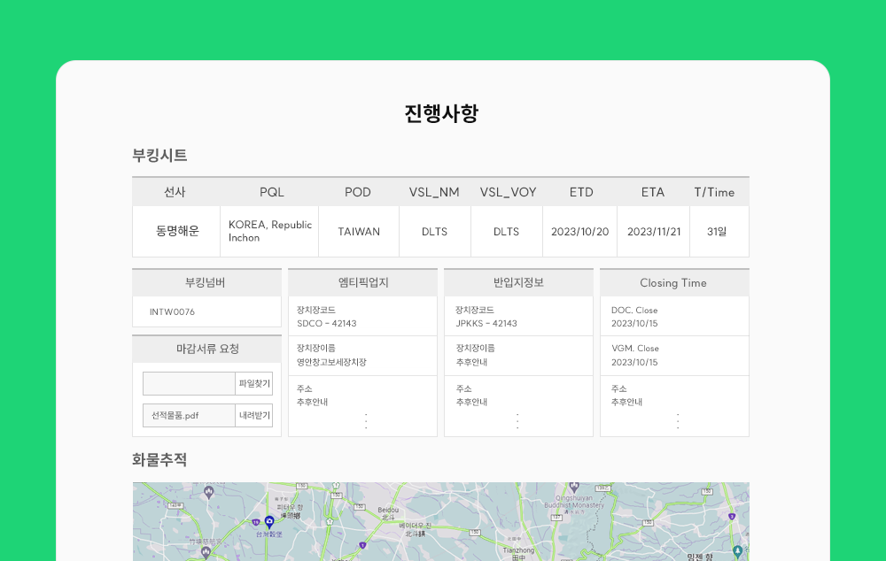Screen dimensions: 886x561
Task: Click the Tianzhong label on the map
Action: (518, 549)
